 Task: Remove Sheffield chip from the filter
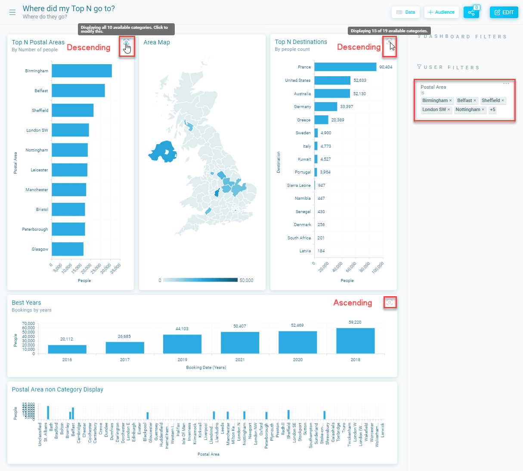[x=503, y=101]
